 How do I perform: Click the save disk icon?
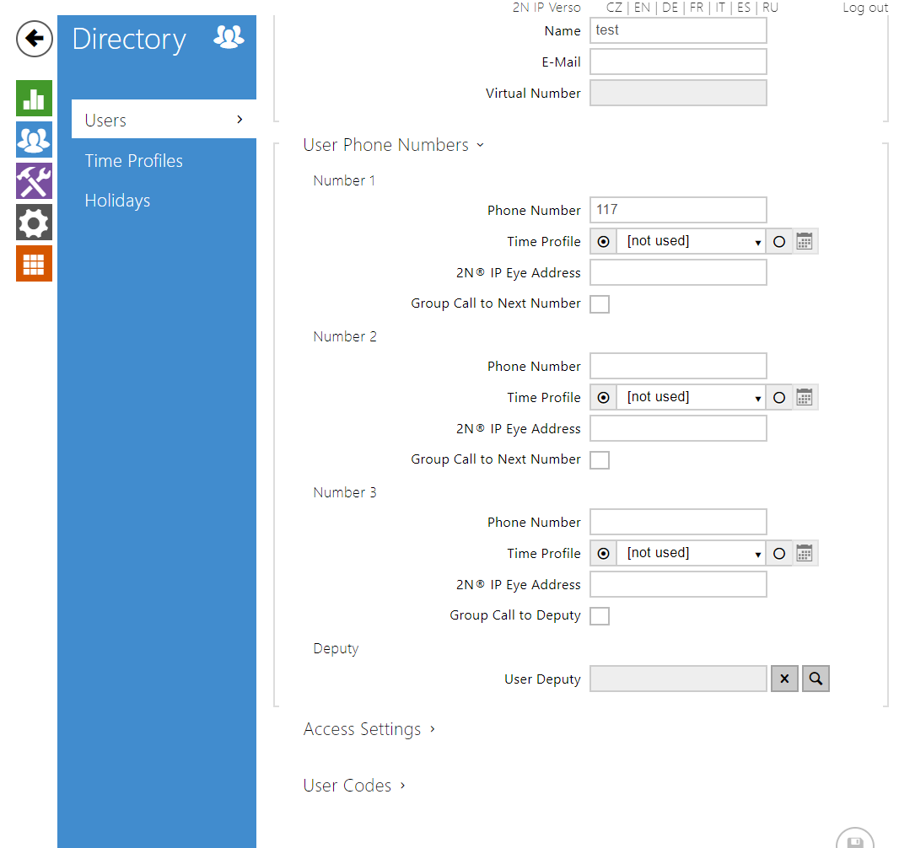854,841
